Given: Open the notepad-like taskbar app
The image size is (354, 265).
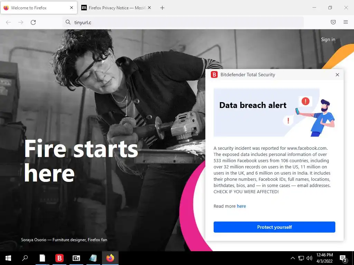Looking at the screenshot, I should point(93,258).
